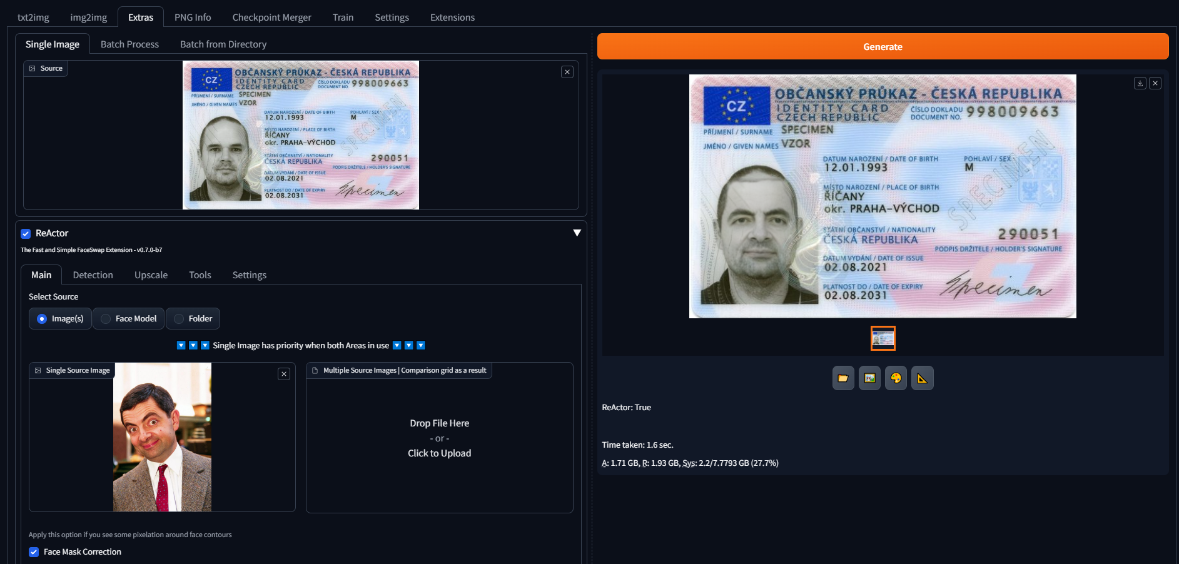Screen dimensions: 1179x564
Task: Select the Single Image tab
Action: point(53,44)
